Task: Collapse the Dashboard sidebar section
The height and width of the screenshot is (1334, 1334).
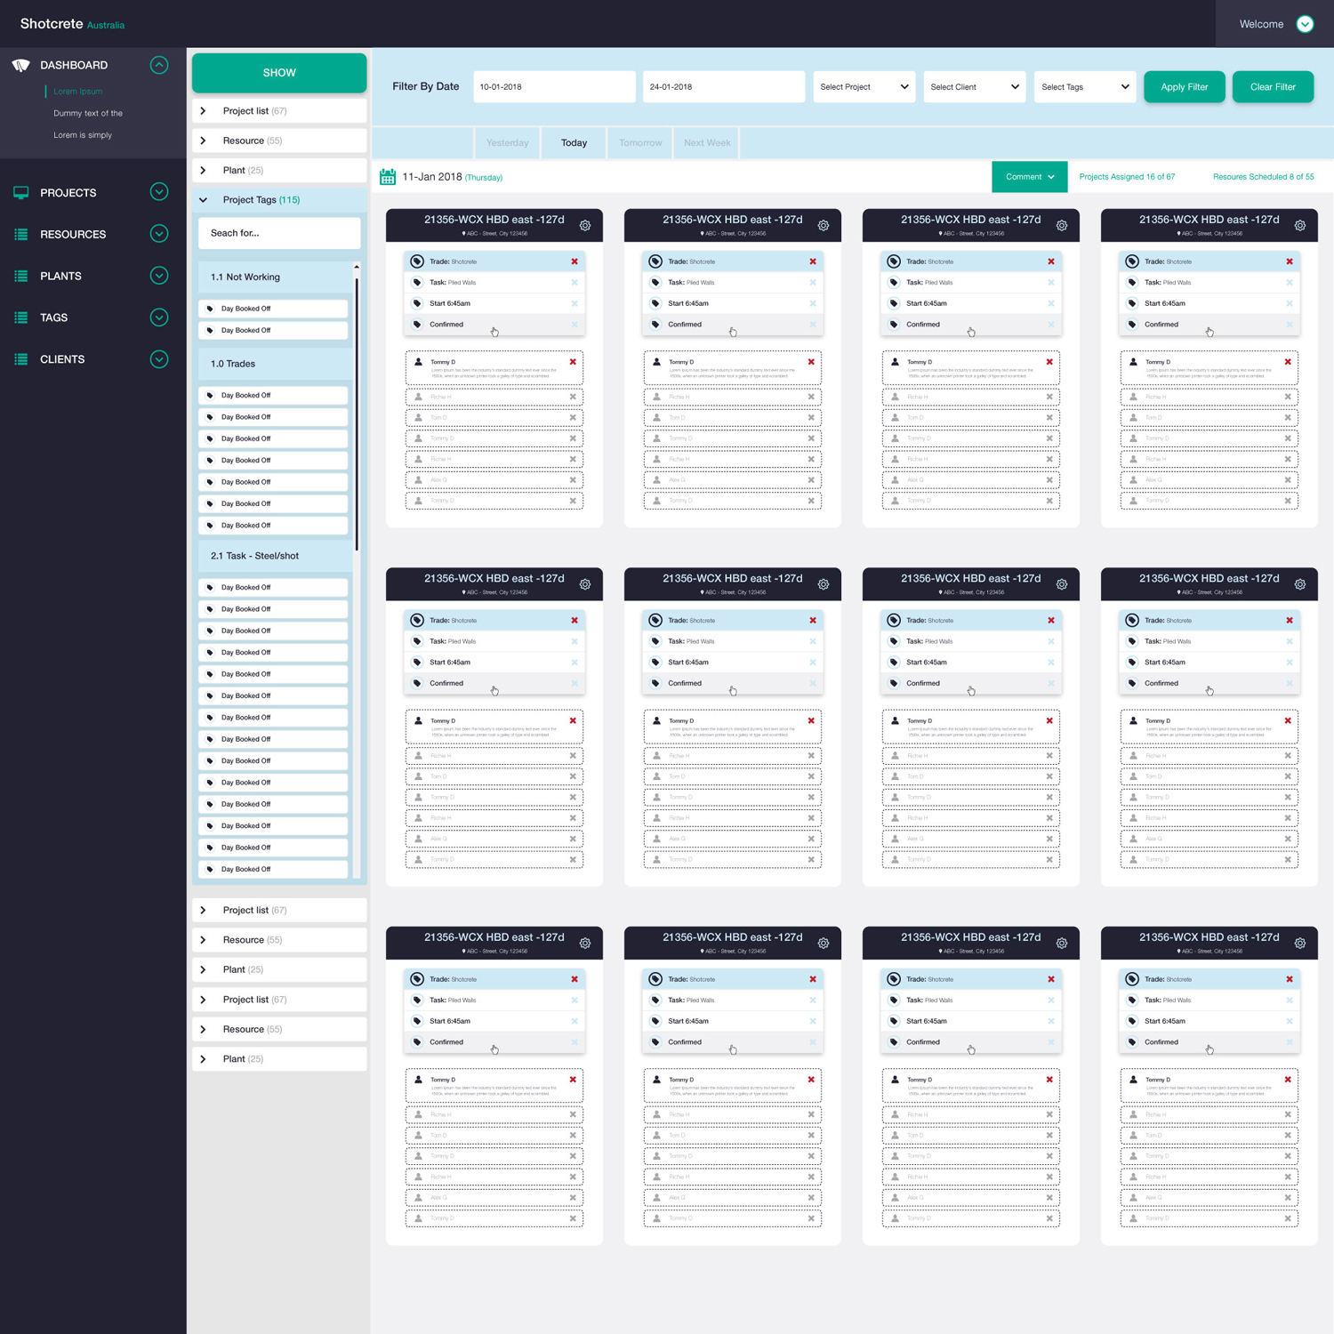Action: (159, 65)
